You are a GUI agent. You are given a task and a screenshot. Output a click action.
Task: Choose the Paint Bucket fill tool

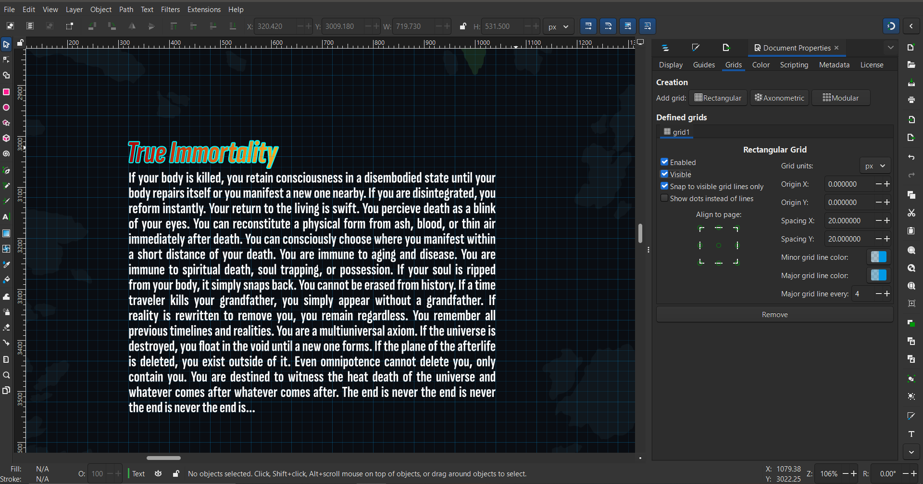pyautogui.click(x=6, y=280)
